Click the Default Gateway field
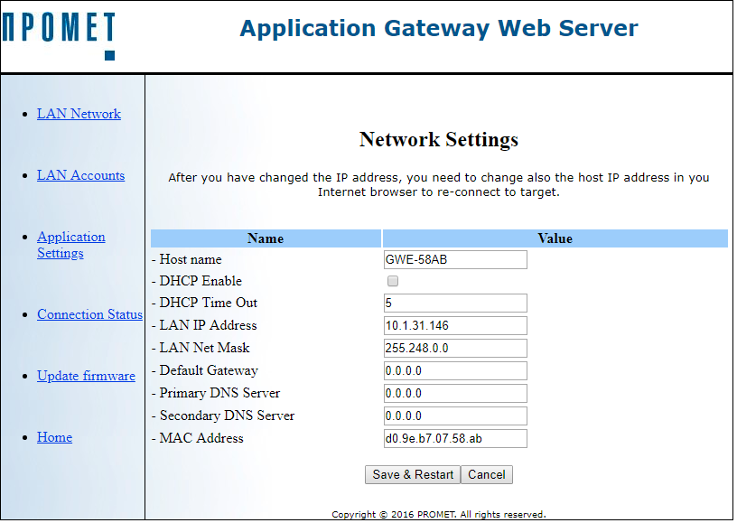The height and width of the screenshot is (523, 737). [x=454, y=371]
